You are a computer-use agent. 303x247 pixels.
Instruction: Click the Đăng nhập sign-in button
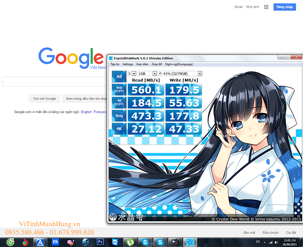[x=285, y=7]
